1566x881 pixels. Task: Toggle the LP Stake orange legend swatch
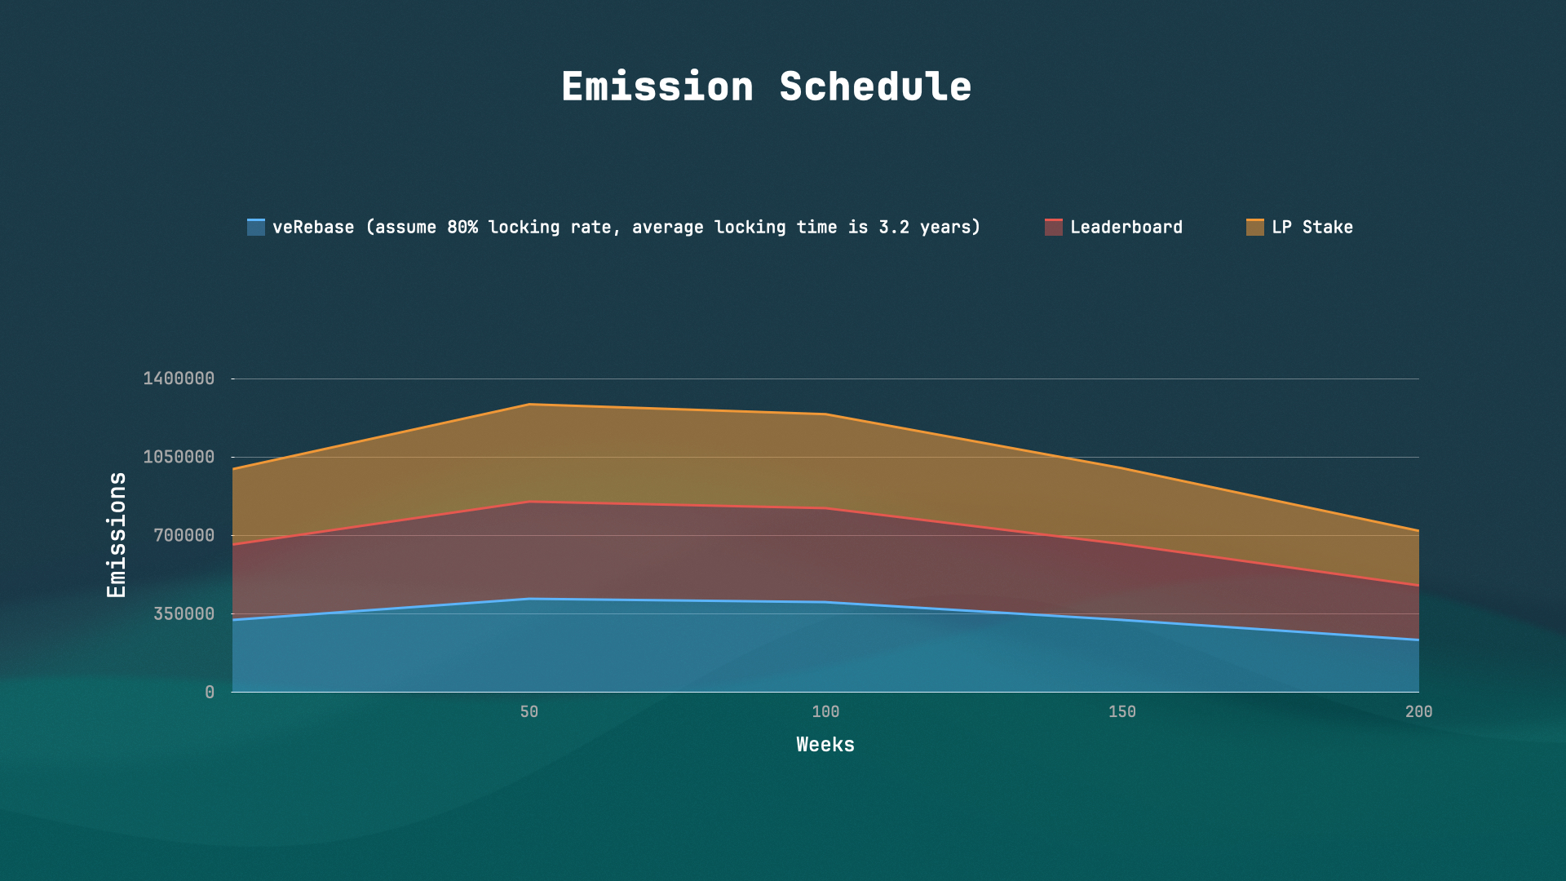1254,228
